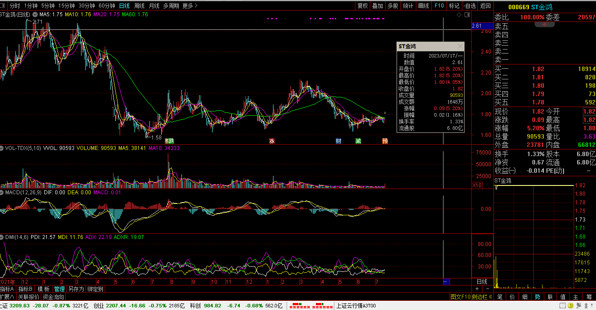
Task: Click the zoom-in plus button below chart
Action: 477,289
